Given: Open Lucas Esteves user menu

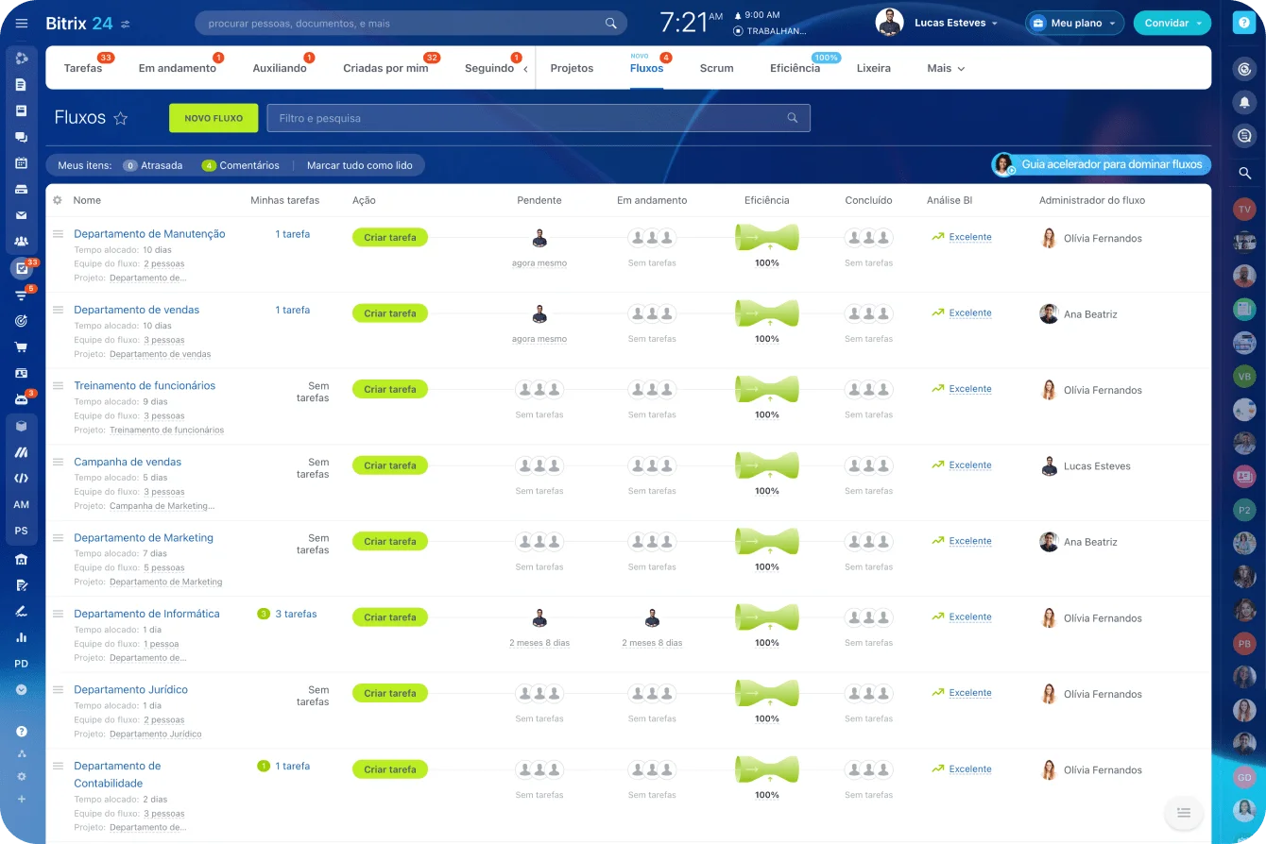Looking at the screenshot, I should pyautogui.click(x=954, y=23).
